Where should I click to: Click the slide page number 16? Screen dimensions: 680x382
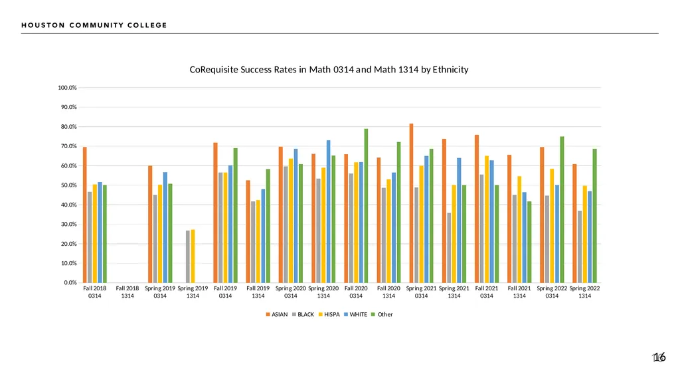659,357
